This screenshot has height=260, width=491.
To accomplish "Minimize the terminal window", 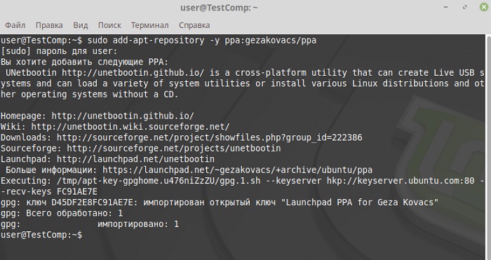I will click(446, 7).
